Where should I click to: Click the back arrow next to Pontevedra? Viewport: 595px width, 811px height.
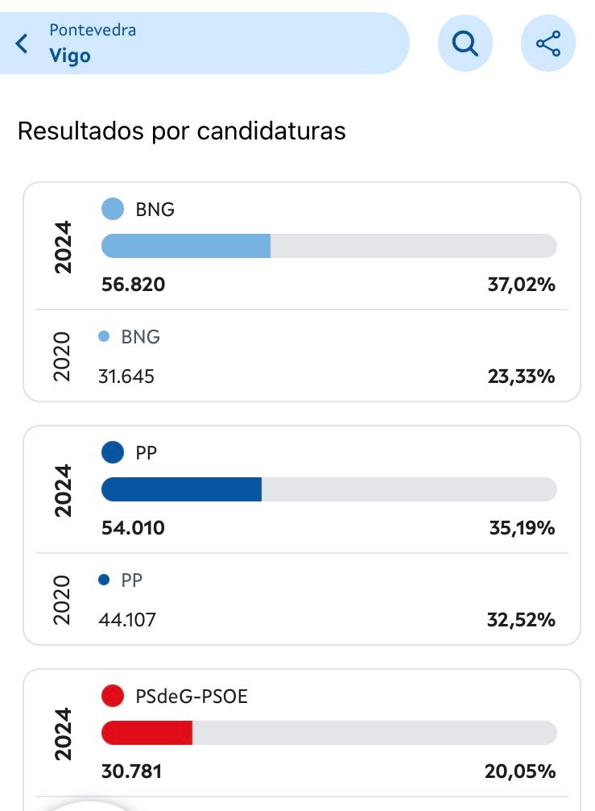22,44
